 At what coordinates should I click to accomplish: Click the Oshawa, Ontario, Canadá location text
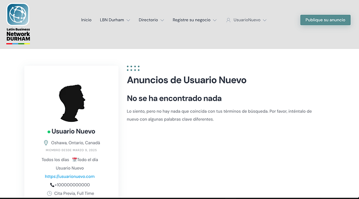[75, 143]
